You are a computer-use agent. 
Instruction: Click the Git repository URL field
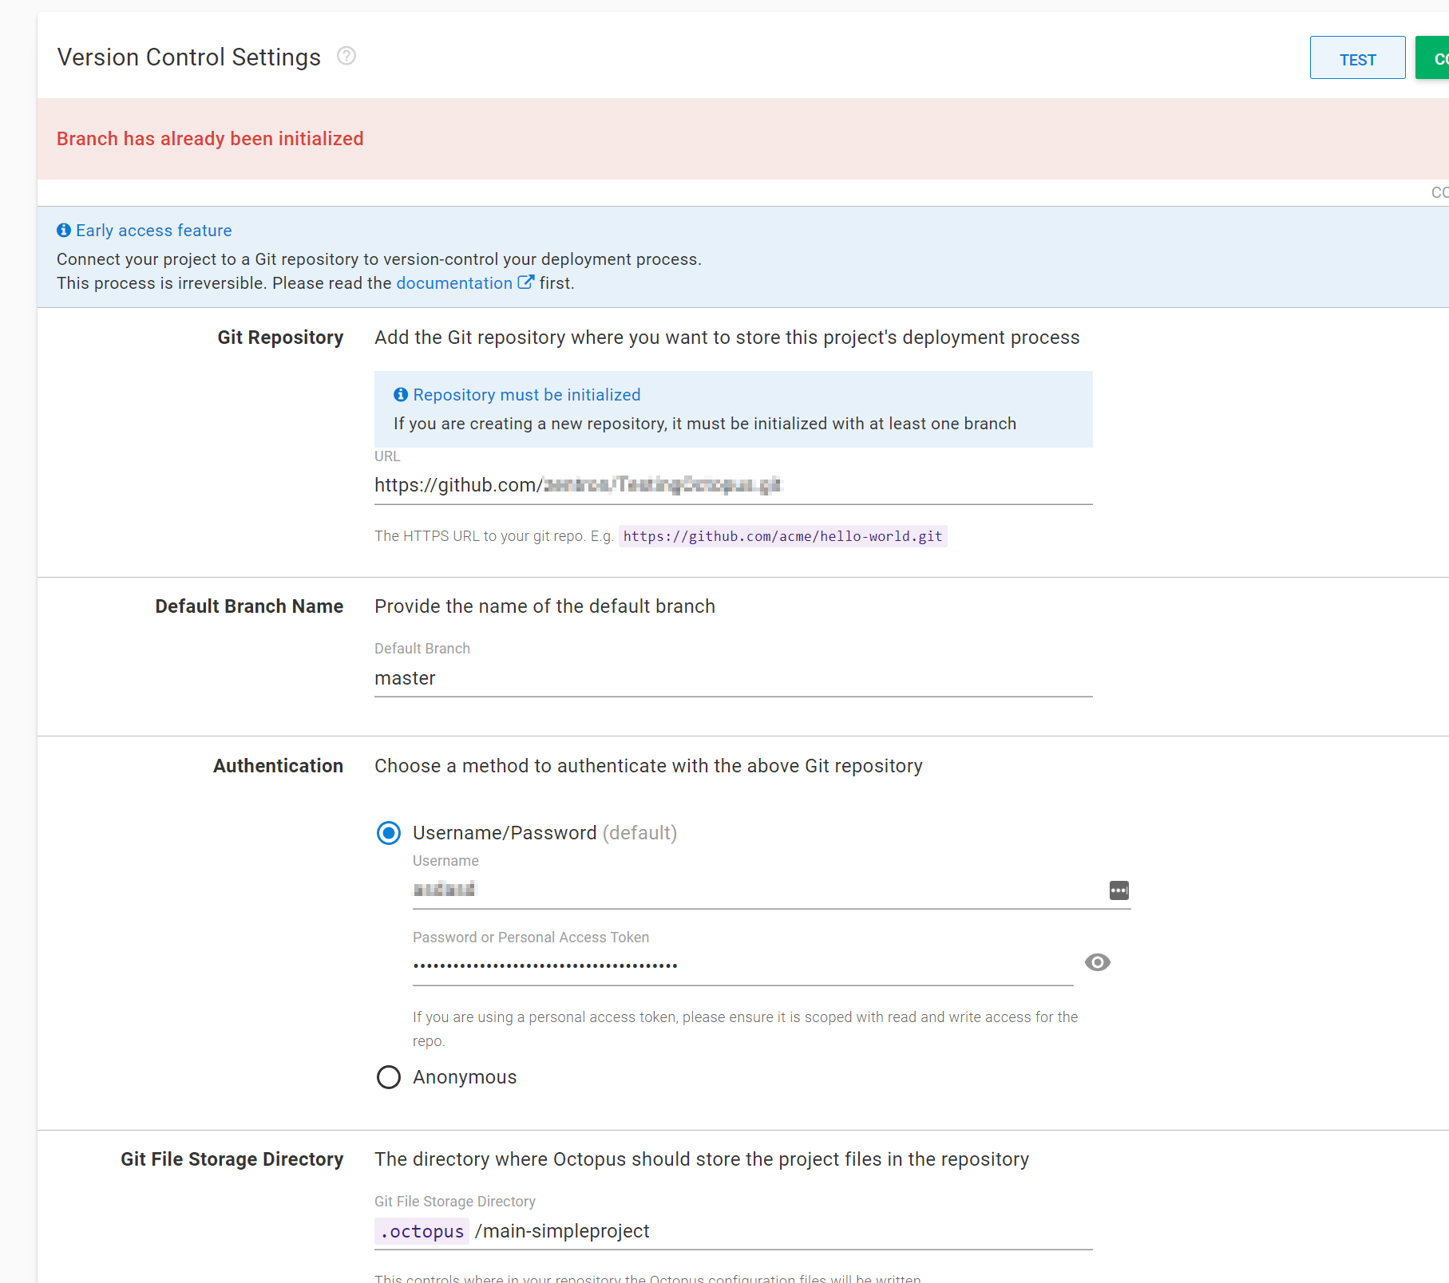coord(733,485)
